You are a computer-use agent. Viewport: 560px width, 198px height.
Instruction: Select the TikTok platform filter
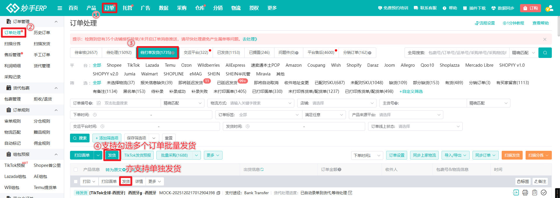coord(133,65)
